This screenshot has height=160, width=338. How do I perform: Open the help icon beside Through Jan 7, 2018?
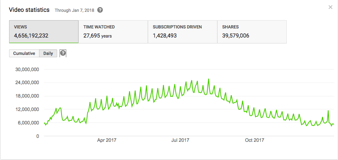pyautogui.click(x=100, y=10)
